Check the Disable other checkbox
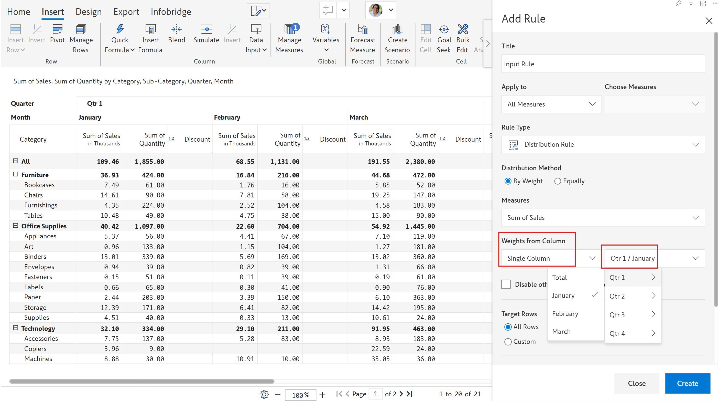Screen dimensions: 719x402 (506, 284)
